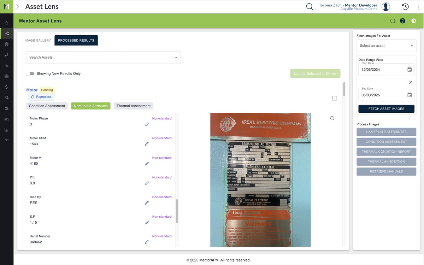
Task: Click the swap arrows sidebar icon
Action: [x=7, y=55]
